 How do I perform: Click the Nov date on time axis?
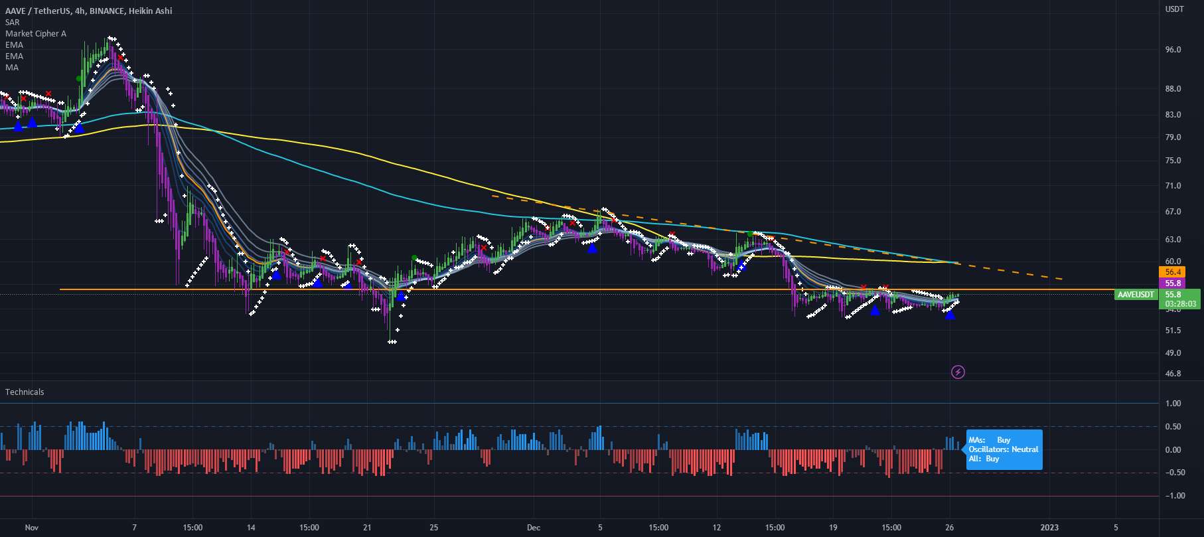click(x=32, y=528)
